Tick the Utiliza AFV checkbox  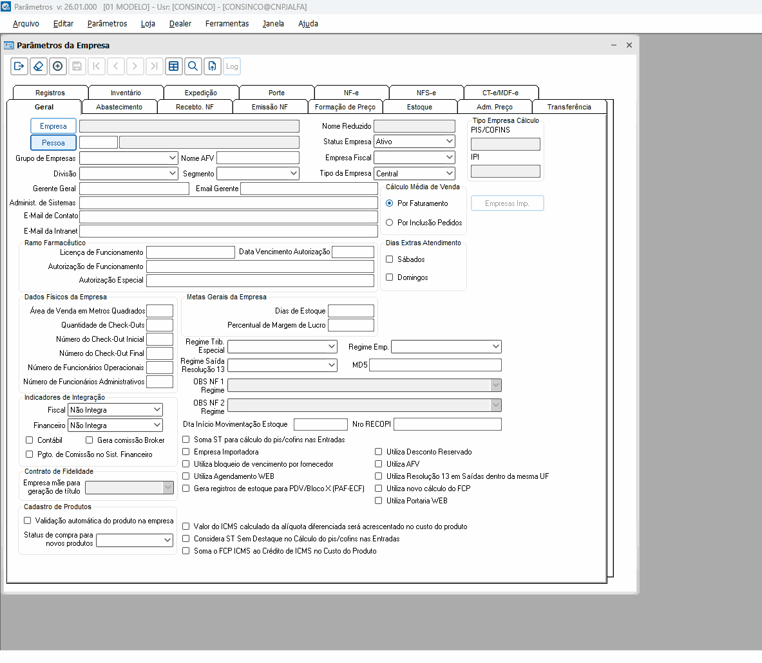coord(379,464)
